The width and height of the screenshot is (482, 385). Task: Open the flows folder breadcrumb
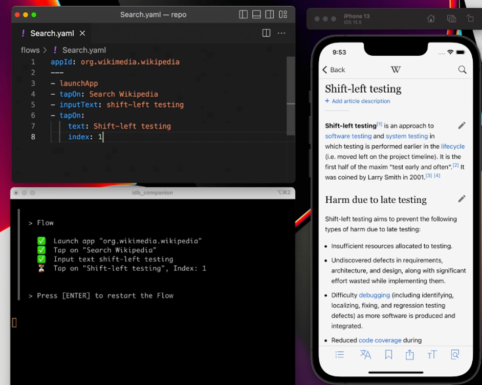30,50
